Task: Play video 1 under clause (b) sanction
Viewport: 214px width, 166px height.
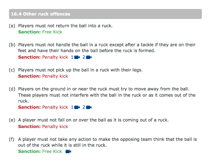Action: coord(75,57)
